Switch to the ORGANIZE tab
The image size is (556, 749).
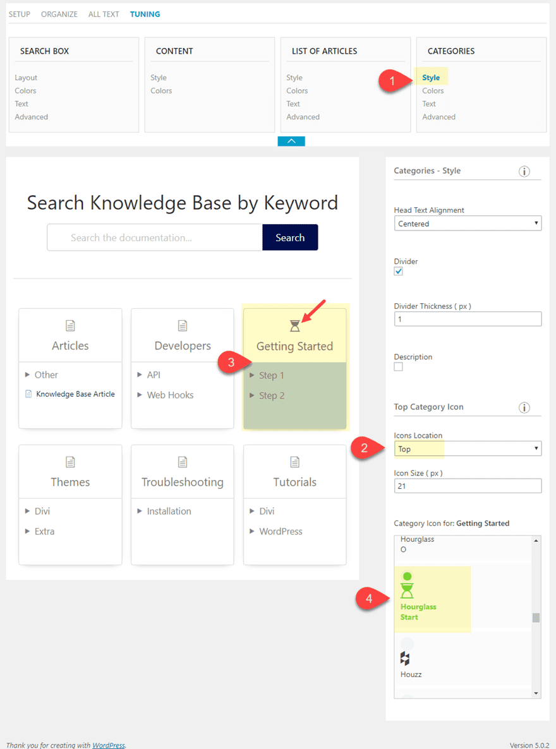(59, 13)
